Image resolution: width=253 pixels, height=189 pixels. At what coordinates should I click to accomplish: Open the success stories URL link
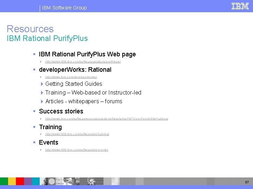click(106, 119)
